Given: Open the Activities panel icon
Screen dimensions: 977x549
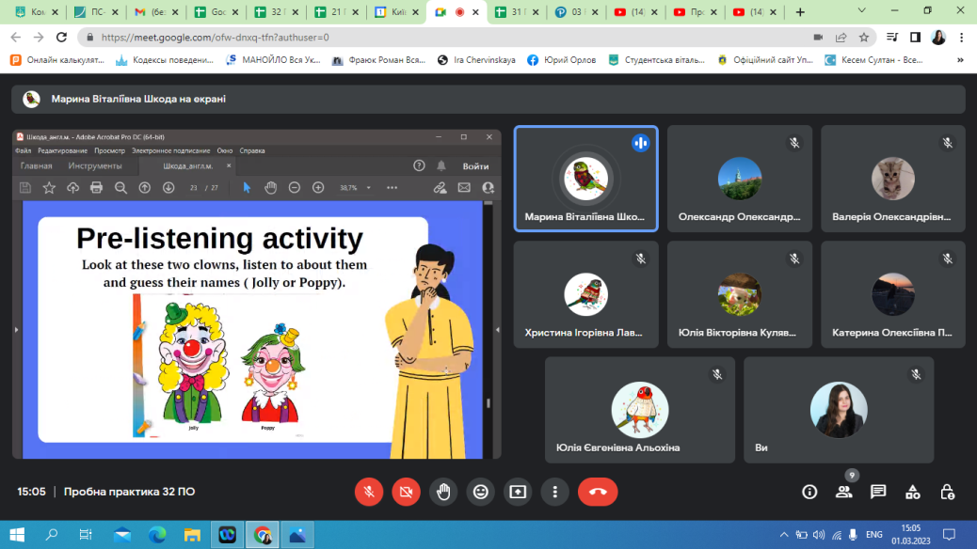Looking at the screenshot, I should pos(912,492).
